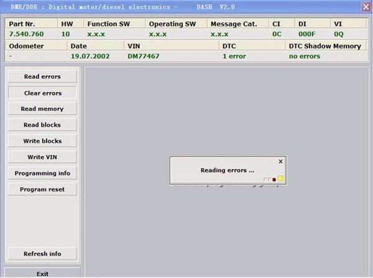The width and height of the screenshot is (373, 278).
Task: Select CI value 0C
Action: 277,34
